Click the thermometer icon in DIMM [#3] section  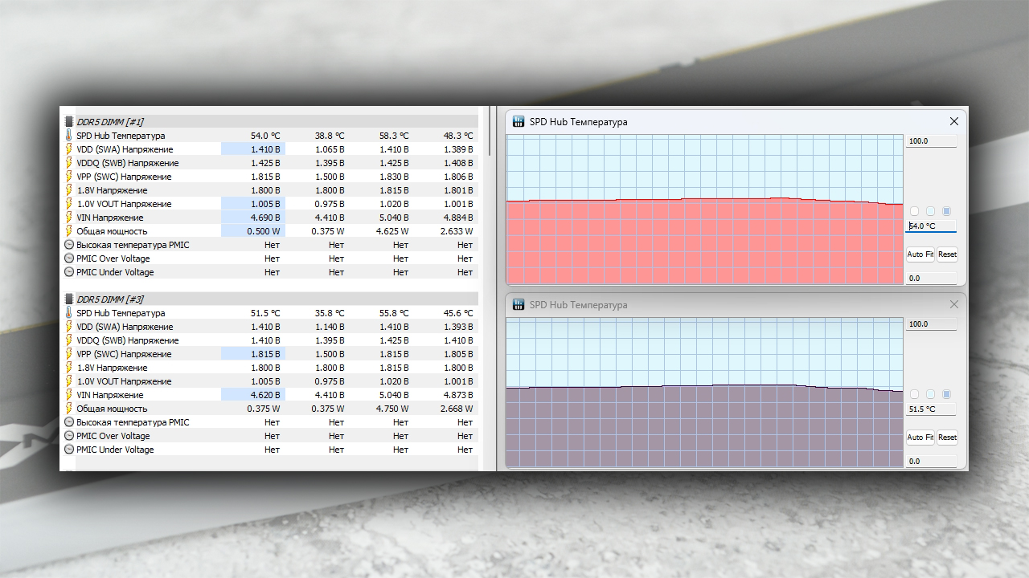point(68,313)
